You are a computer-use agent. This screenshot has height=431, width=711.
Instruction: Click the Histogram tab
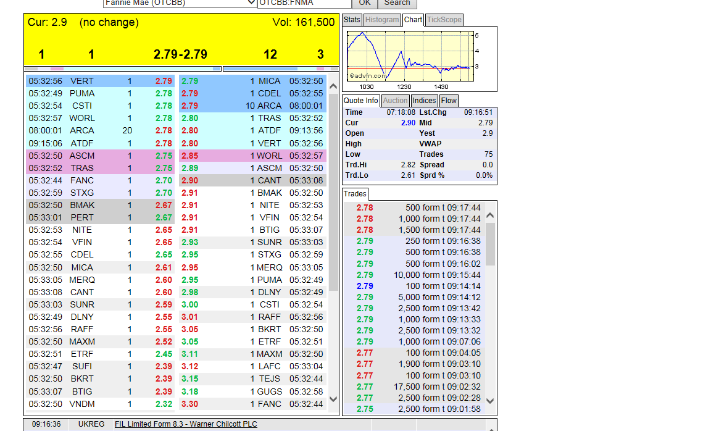(382, 19)
